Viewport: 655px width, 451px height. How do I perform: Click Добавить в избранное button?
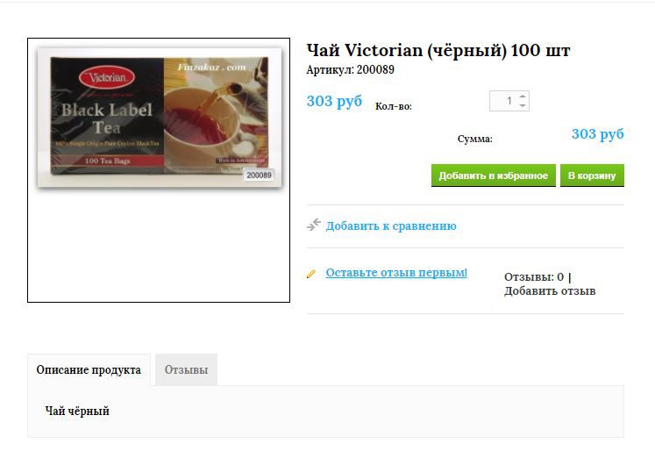tap(494, 175)
